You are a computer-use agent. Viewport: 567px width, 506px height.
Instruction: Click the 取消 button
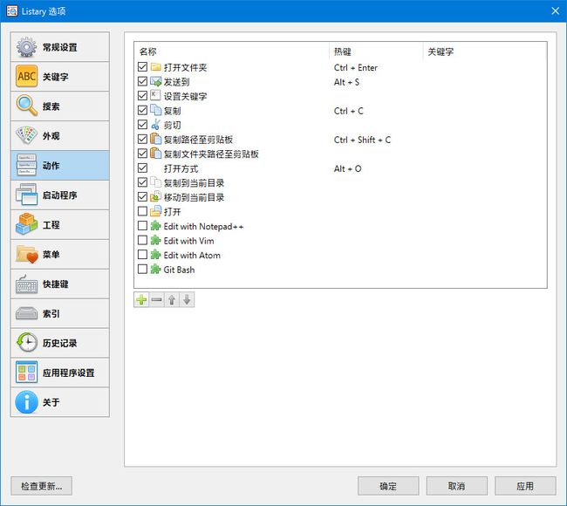coord(457,486)
